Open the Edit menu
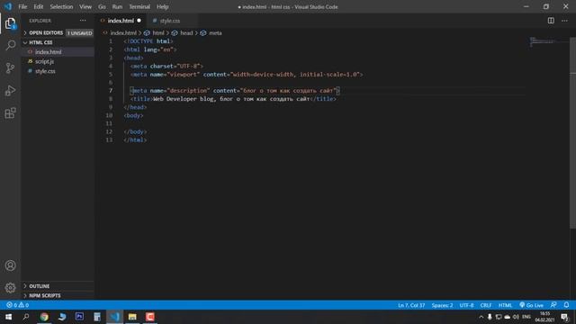 pos(38,6)
